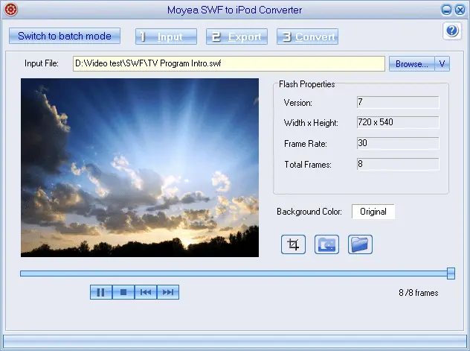
Task: Go to the Export step tab
Action: pos(236,37)
